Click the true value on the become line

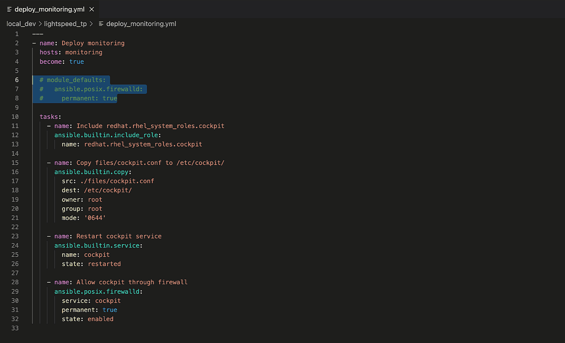pyautogui.click(x=76, y=62)
